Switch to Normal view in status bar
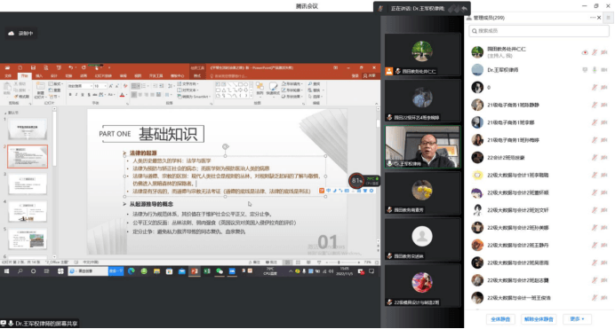The height and width of the screenshot is (329, 615). point(287,262)
